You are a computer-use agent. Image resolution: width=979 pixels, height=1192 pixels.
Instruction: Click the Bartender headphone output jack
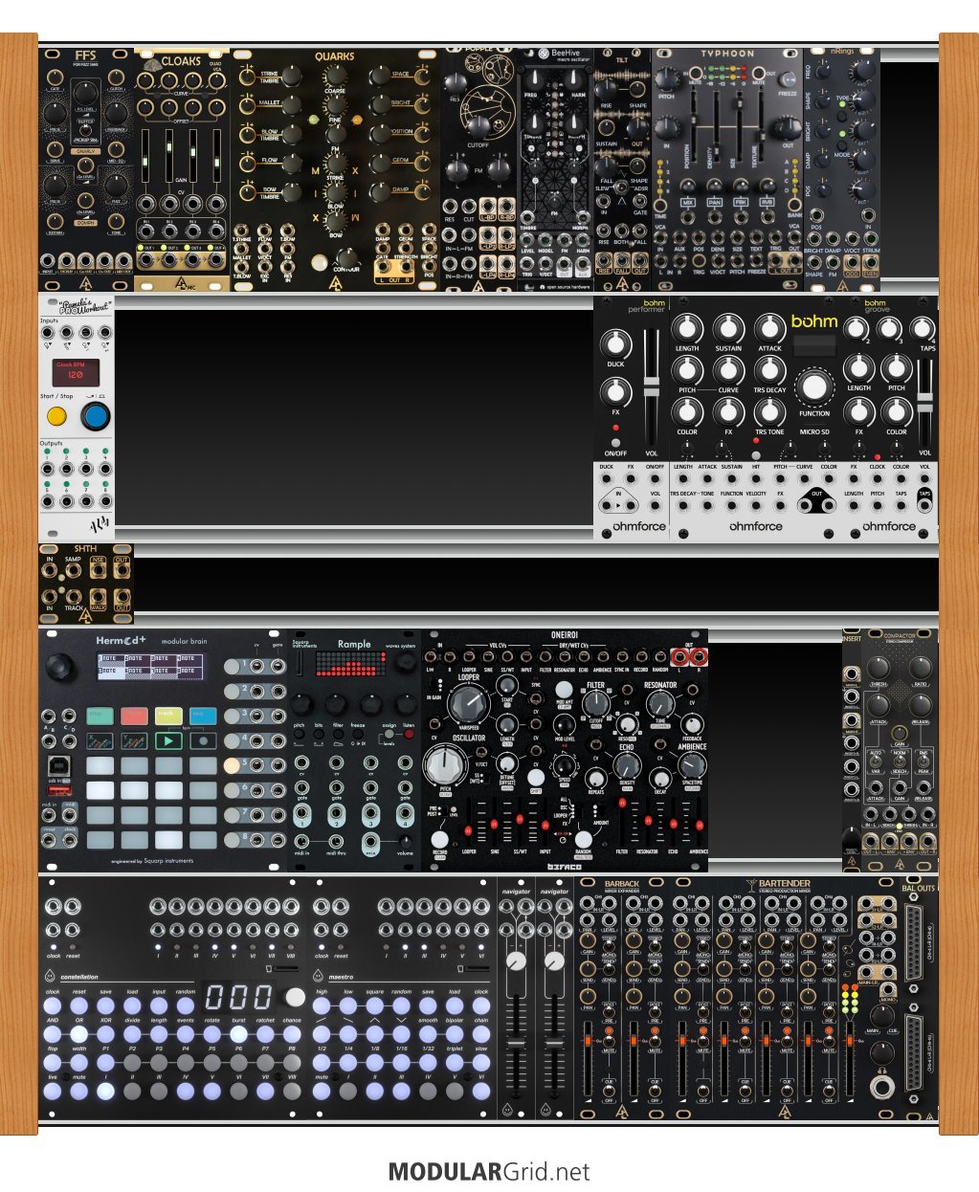point(881,1087)
